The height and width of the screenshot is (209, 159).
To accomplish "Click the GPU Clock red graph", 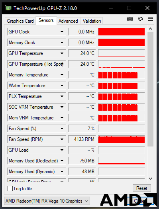I will (x=122, y=32).
